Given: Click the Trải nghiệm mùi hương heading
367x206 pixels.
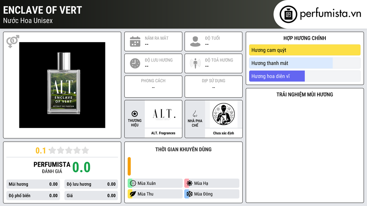Looking at the screenshot, I should pyautogui.click(x=305, y=94).
